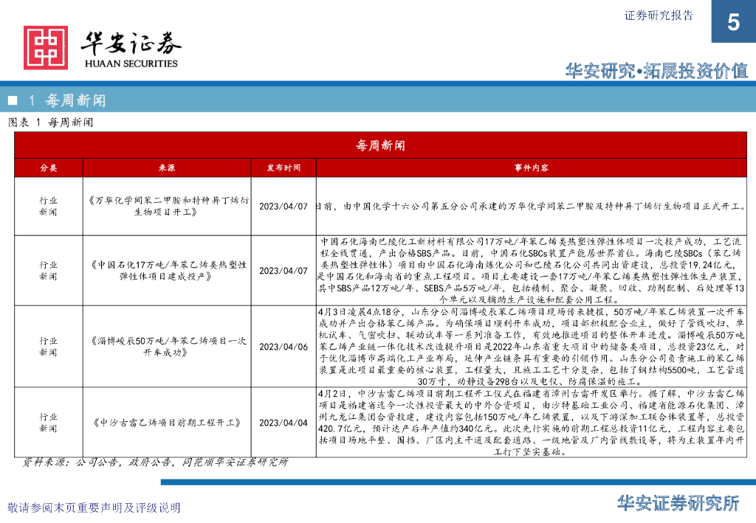756x523 pixels.
Task: Click the 中国石化17万吨 source title cell
Action: coord(167,271)
